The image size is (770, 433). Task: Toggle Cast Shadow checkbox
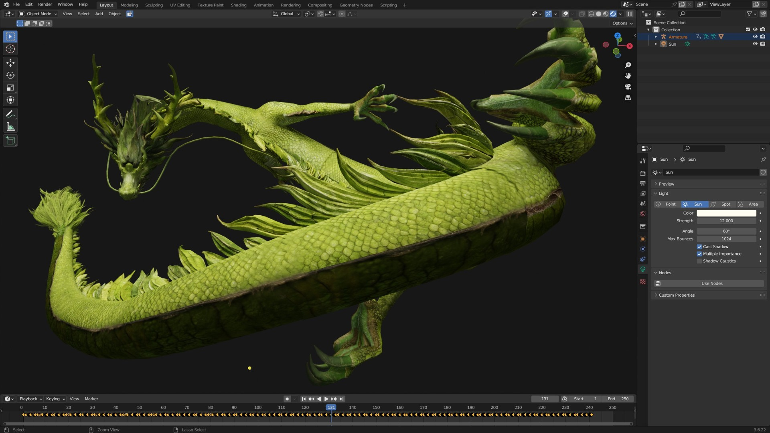[x=699, y=247]
